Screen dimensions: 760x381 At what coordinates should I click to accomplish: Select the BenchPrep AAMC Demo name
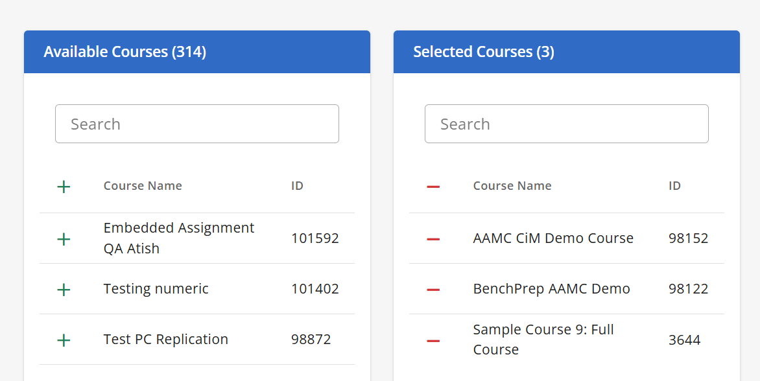tap(551, 289)
